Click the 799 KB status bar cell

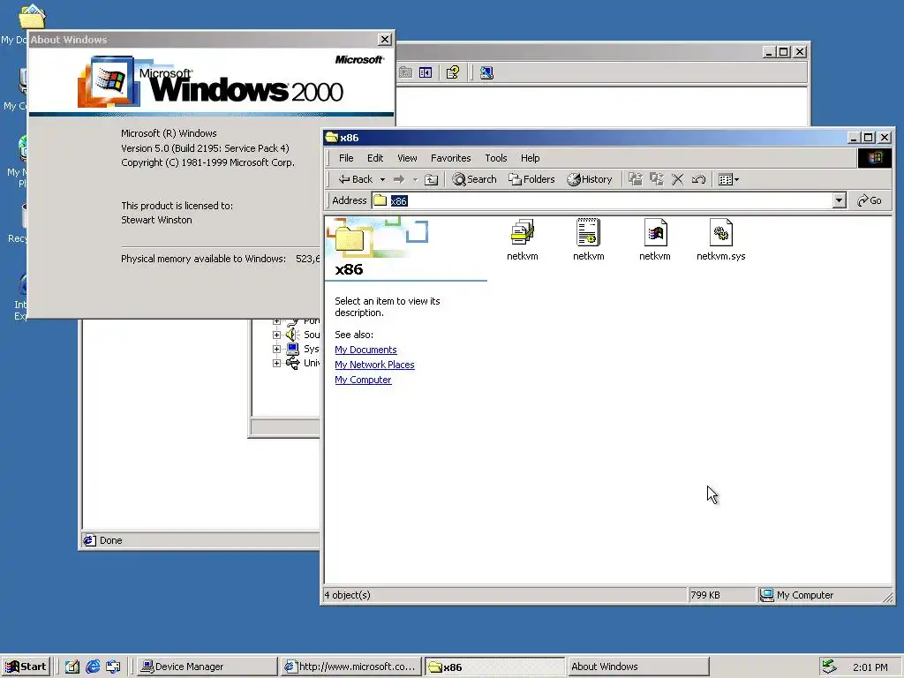(722, 595)
